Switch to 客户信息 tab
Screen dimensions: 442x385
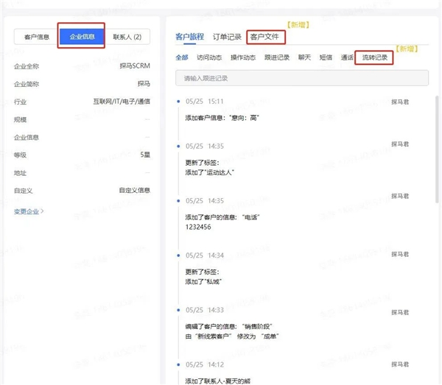click(x=37, y=37)
